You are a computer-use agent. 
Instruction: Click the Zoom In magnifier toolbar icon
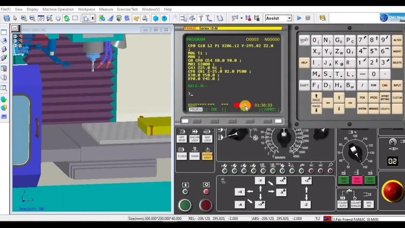coord(24,18)
